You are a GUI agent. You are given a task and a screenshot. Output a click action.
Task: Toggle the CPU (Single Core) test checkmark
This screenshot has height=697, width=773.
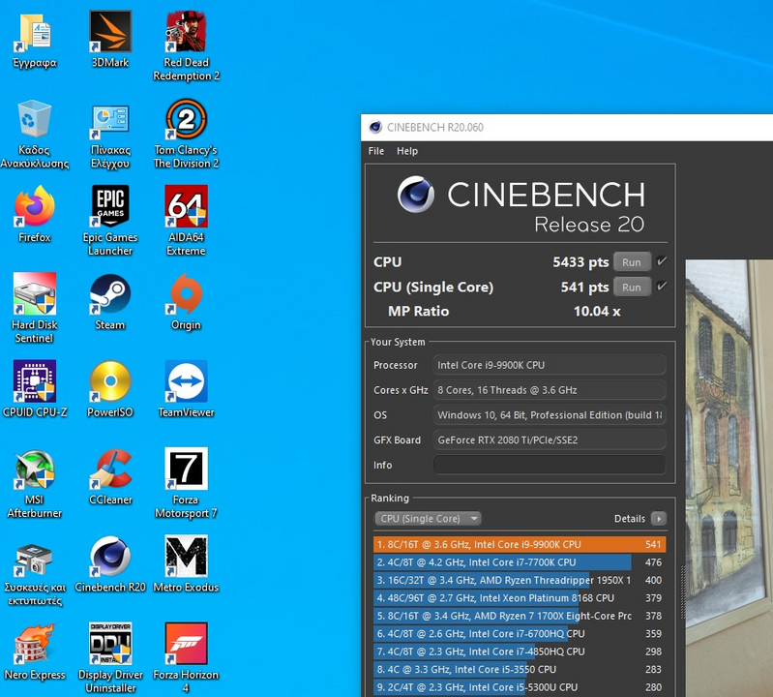(662, 287)
